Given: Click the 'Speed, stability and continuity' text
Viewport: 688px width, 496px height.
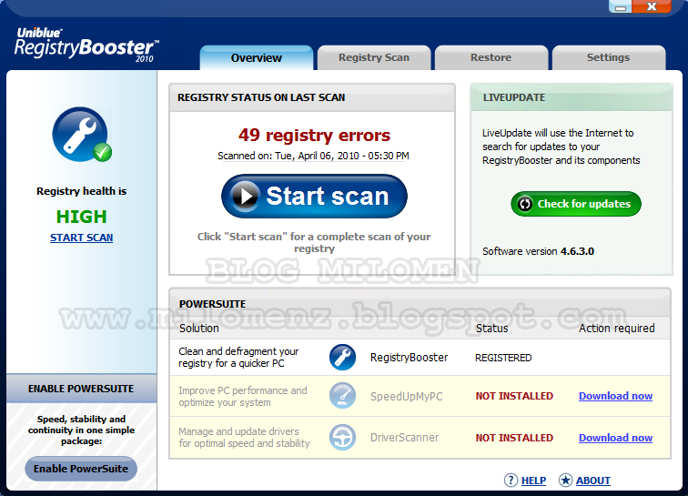Looking at the screenshot, I should (x=81, y=430).
